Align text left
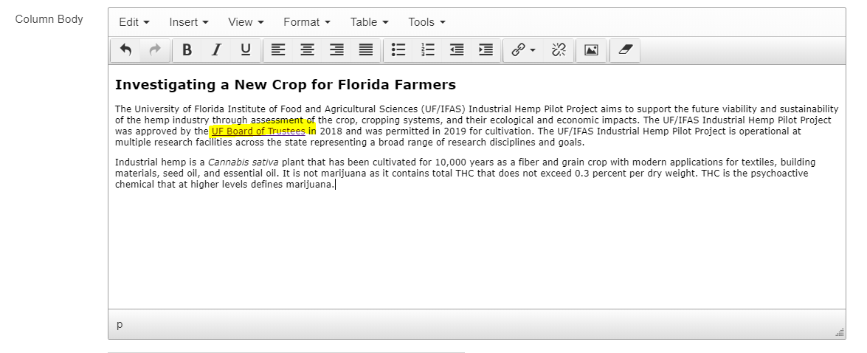Image resolution: width=867 pixels, height=353 pixels. click(x=277, y=50)
